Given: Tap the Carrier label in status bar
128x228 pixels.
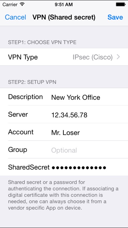Looking at the screenshot, I should click(x=10, y=5).
